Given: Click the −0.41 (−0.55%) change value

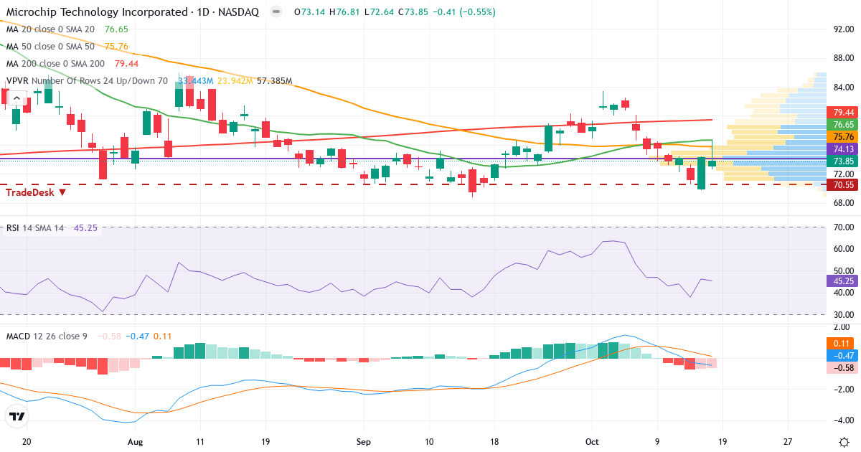Looking at the screenshot, I should pyautogui.click(x=464, y=12).
